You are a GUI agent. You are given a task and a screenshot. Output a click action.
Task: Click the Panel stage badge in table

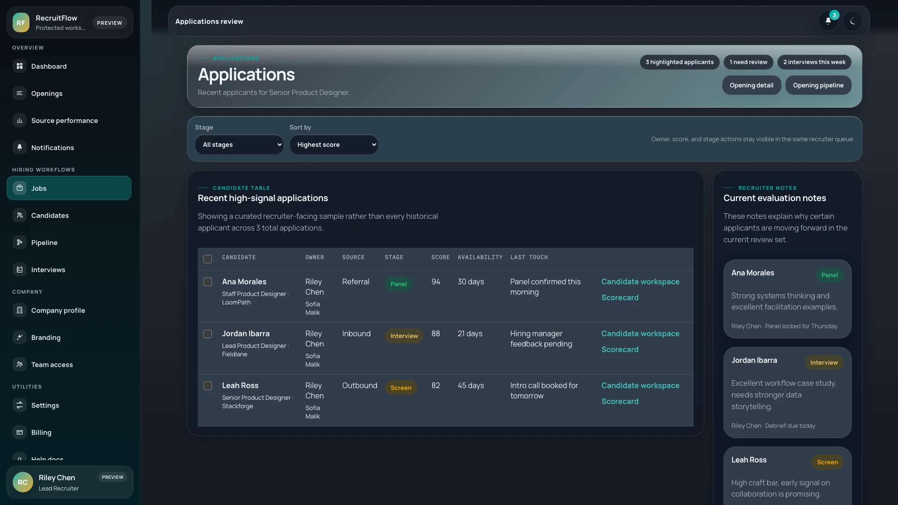[x=398, y=284]
